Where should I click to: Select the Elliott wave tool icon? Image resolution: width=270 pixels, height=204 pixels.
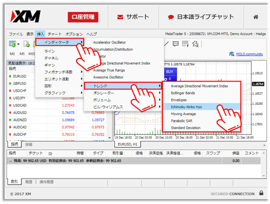click(196, 44)
